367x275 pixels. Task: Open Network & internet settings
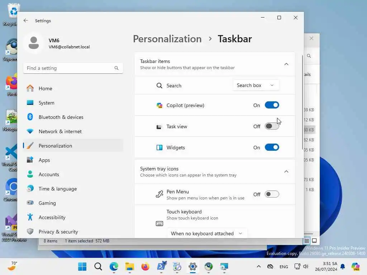click(x=73, y=131)
